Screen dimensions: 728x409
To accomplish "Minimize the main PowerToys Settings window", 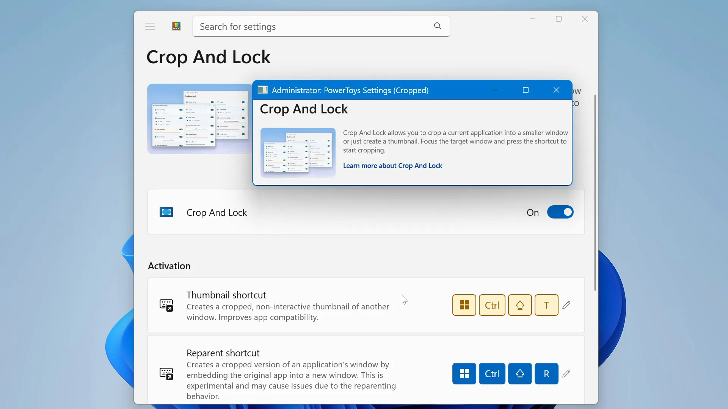I will click(532, 19).
